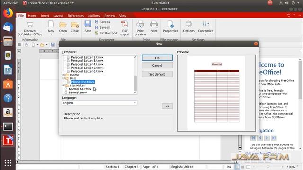This screenshot has height=170, width=303.
Task: Switch to the Review ribbon tab
Action: coord(109,16)
